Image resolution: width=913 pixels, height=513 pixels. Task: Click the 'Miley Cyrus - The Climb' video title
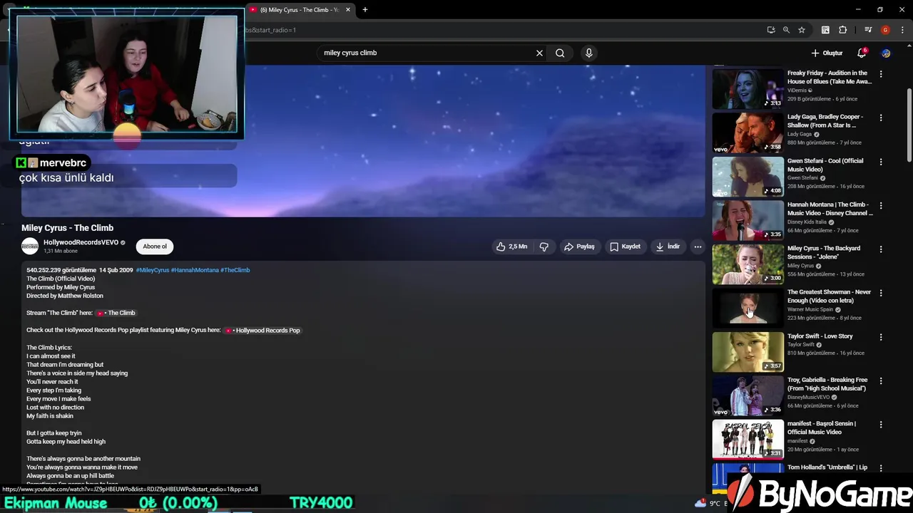click(67, 228)
